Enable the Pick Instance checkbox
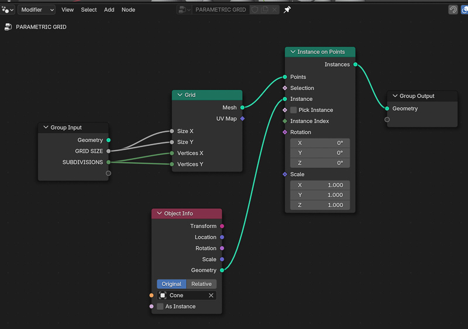This screenshot has width=468, height=329. (294, 110)
